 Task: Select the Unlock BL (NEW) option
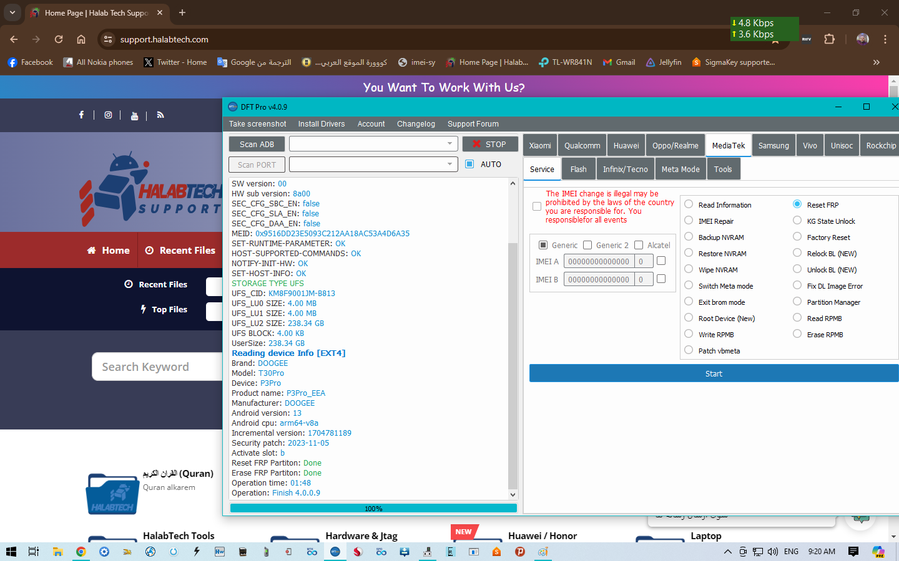(x=797, y=269)
